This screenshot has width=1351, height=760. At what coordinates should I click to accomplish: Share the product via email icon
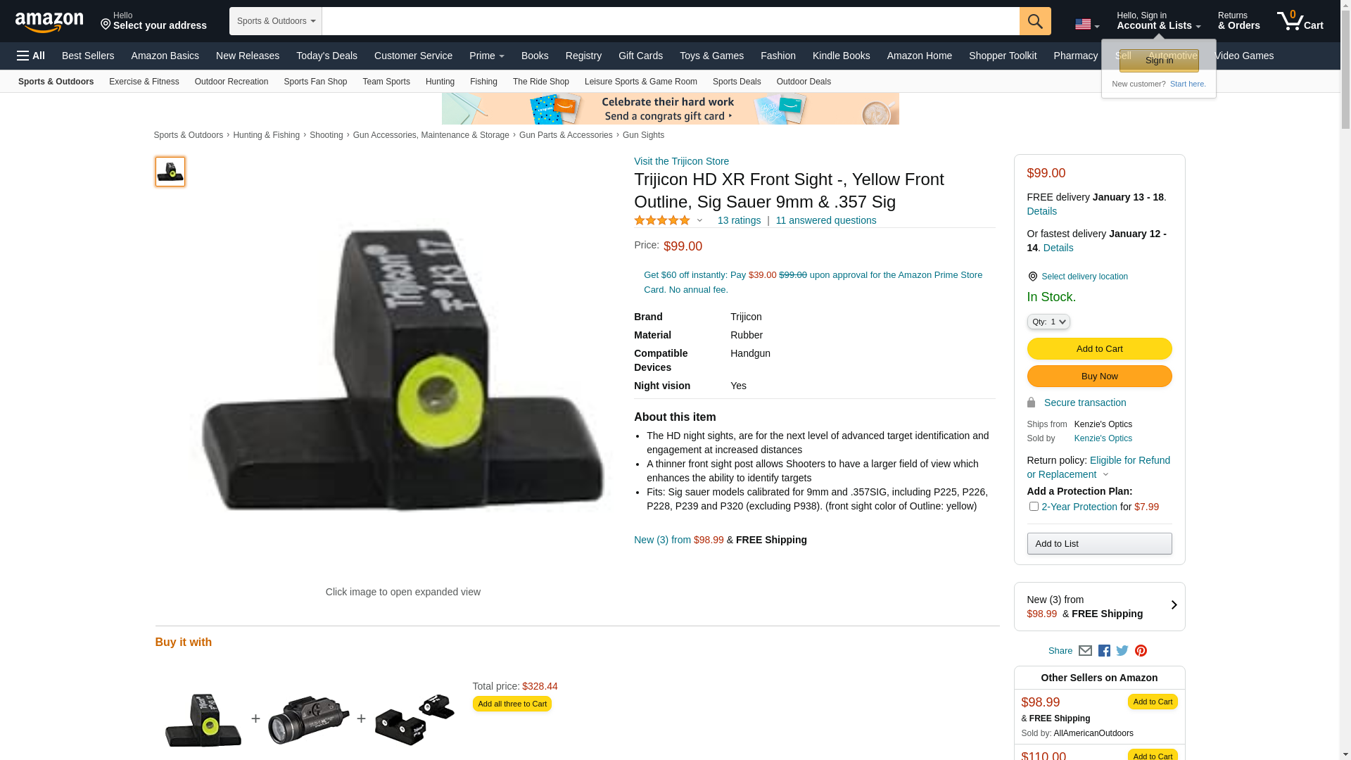1085,651
